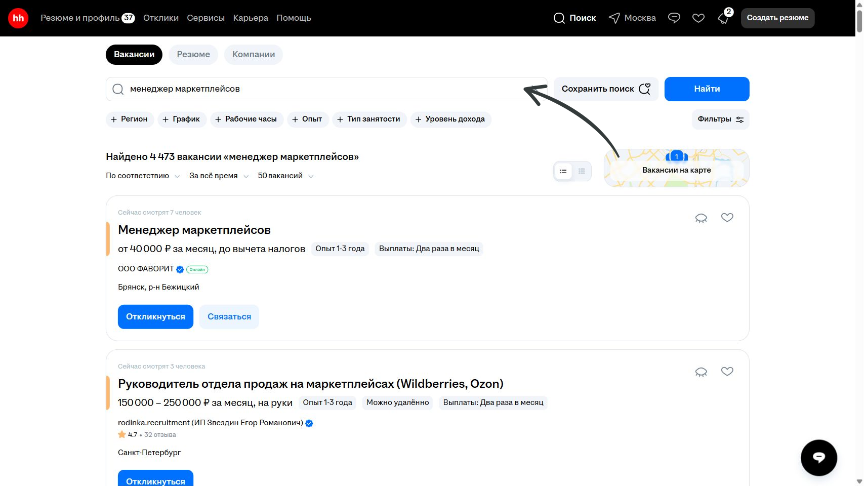Hide the Руководитель отдела продаж vacancy with eye icon
The width and height of the screenshot is (864, 486).
coord(701,372)
